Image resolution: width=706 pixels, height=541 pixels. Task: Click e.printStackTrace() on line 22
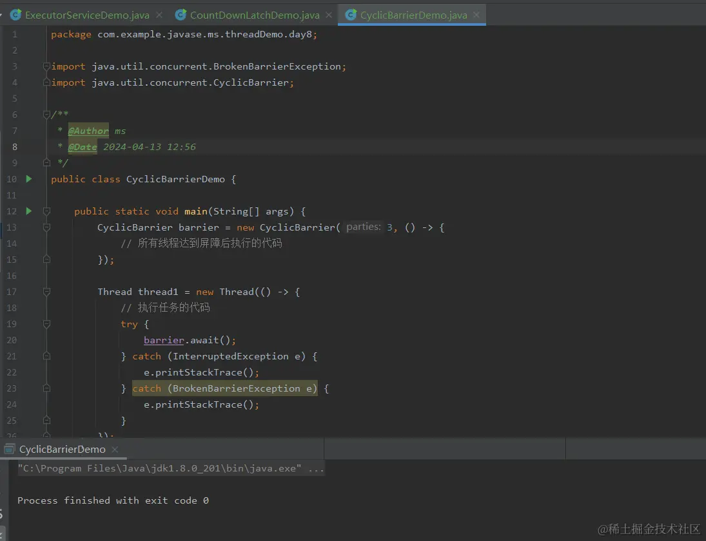point(201,373)
